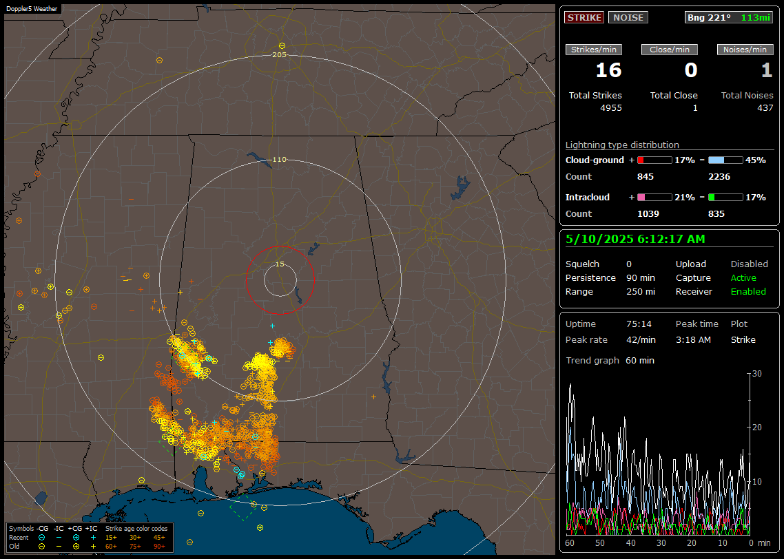Click the 205 range ring label

(x=279, y=54)
